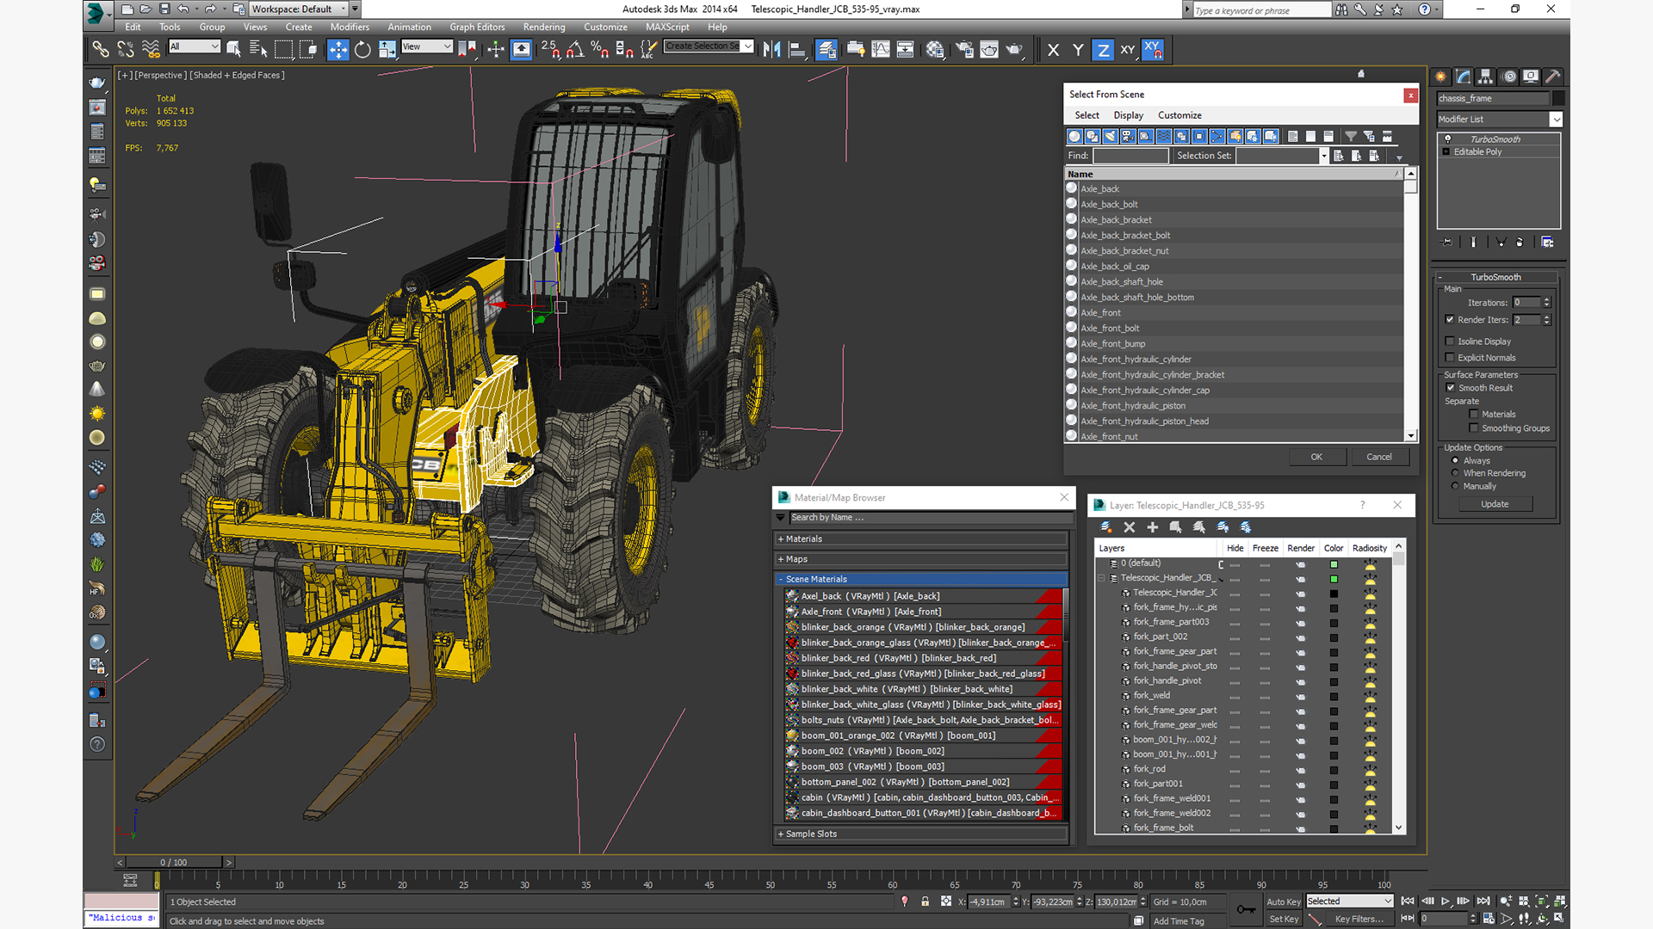Open Customize menu in Select From Scene
This screenshot has width=1653, height=929.
click(x=1179, y=115)
